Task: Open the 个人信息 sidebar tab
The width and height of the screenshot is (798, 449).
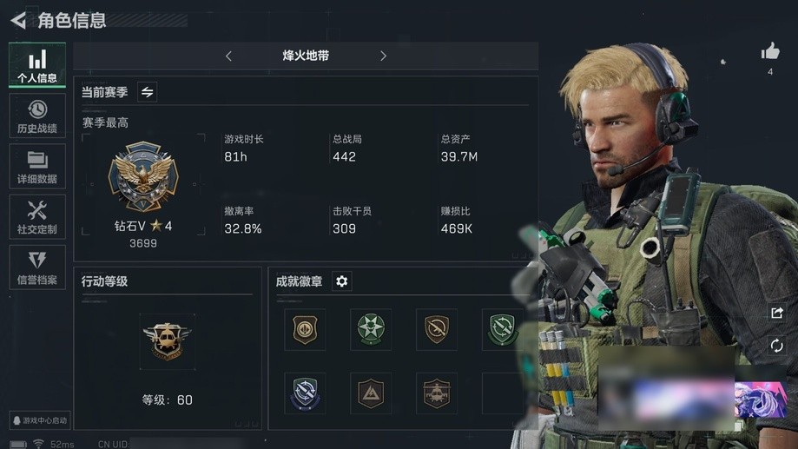Action: click(x=37, y=65)
